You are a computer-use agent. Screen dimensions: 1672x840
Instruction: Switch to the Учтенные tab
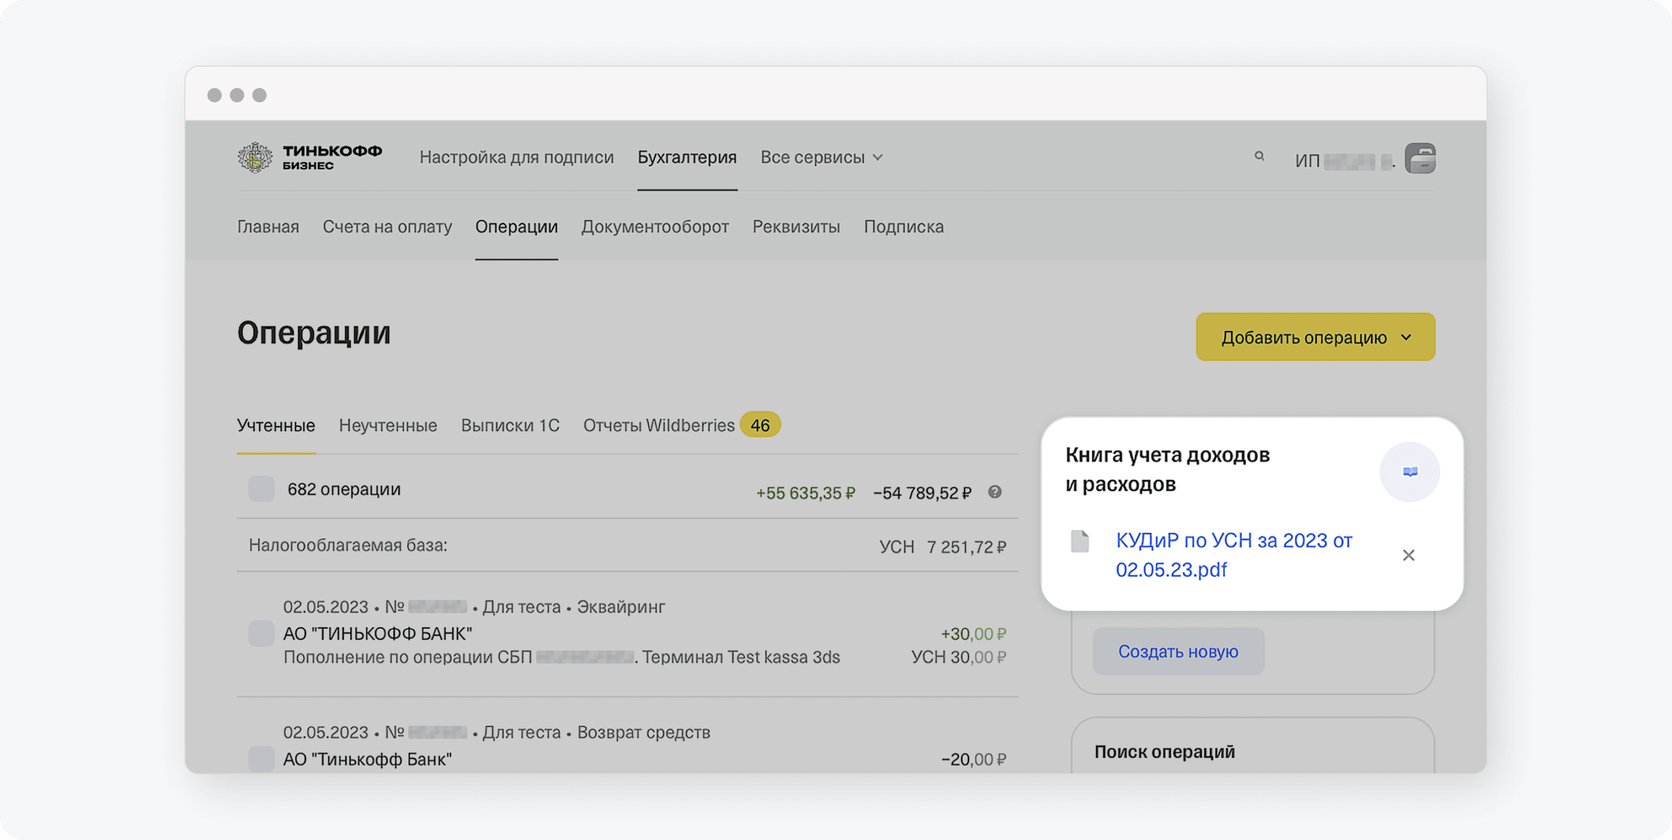pyautogui.click(x=276, y=425)
